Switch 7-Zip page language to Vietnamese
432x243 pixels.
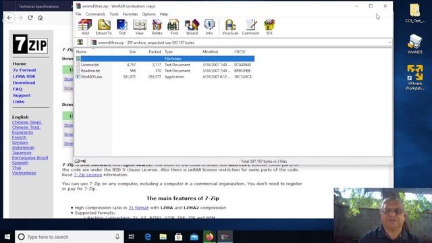pos(24,173)
